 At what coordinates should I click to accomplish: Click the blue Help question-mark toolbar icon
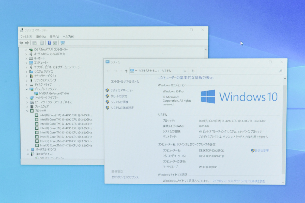tap(49, 43)
